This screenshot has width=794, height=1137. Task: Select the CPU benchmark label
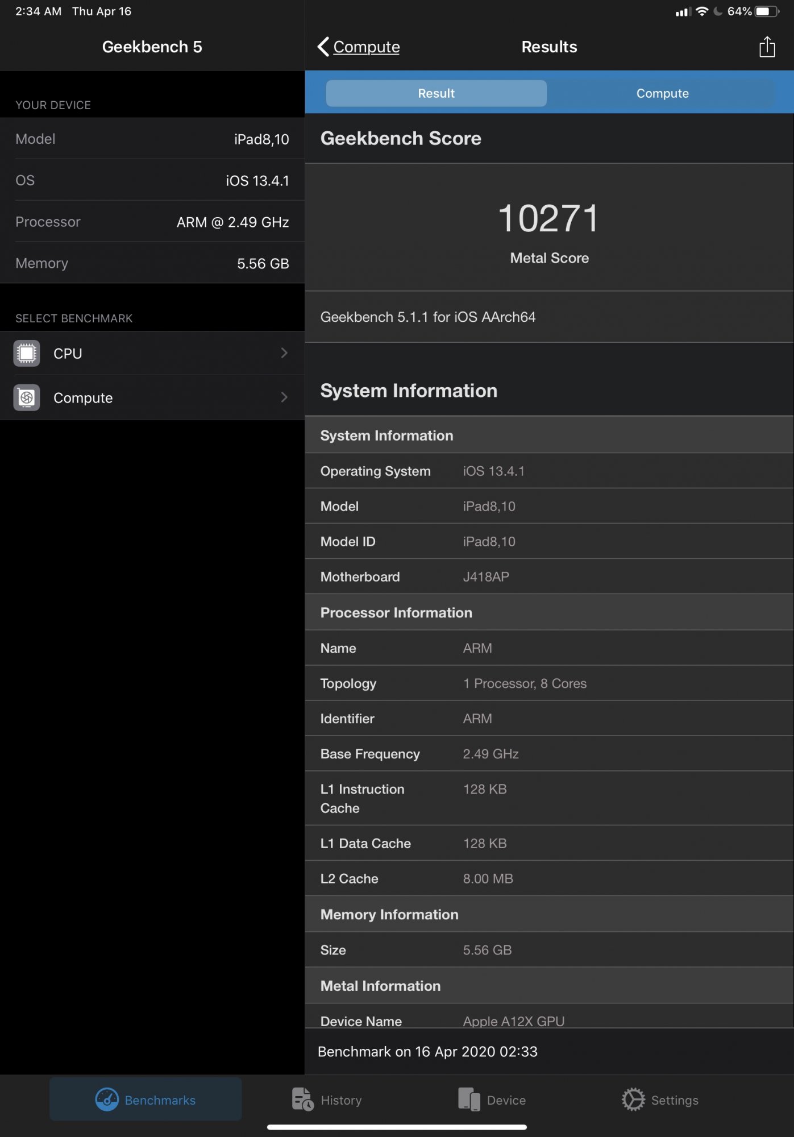click(x=68, y=354)
